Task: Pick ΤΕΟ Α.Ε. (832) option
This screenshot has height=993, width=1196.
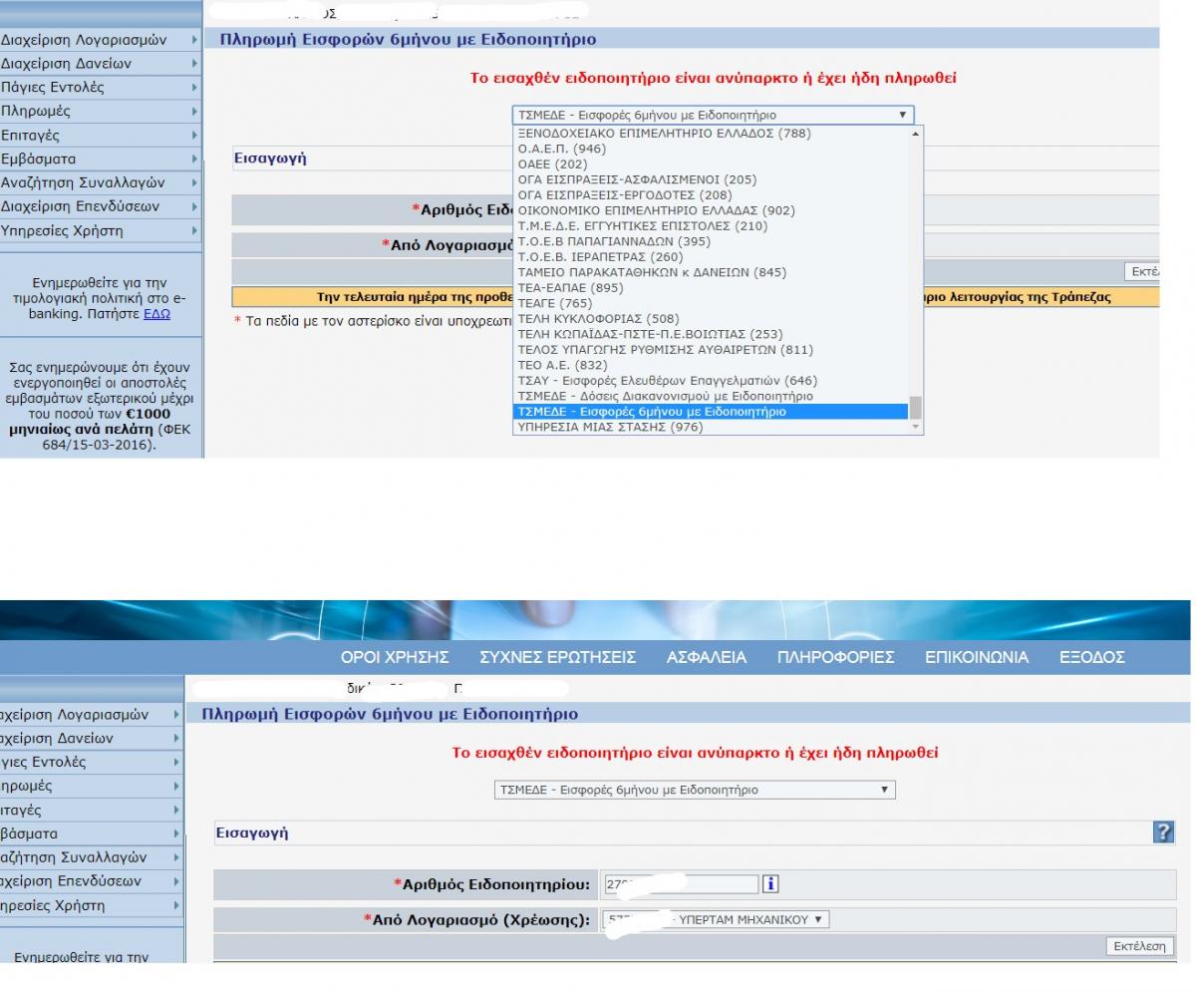Action: click(x=711, y=365)
